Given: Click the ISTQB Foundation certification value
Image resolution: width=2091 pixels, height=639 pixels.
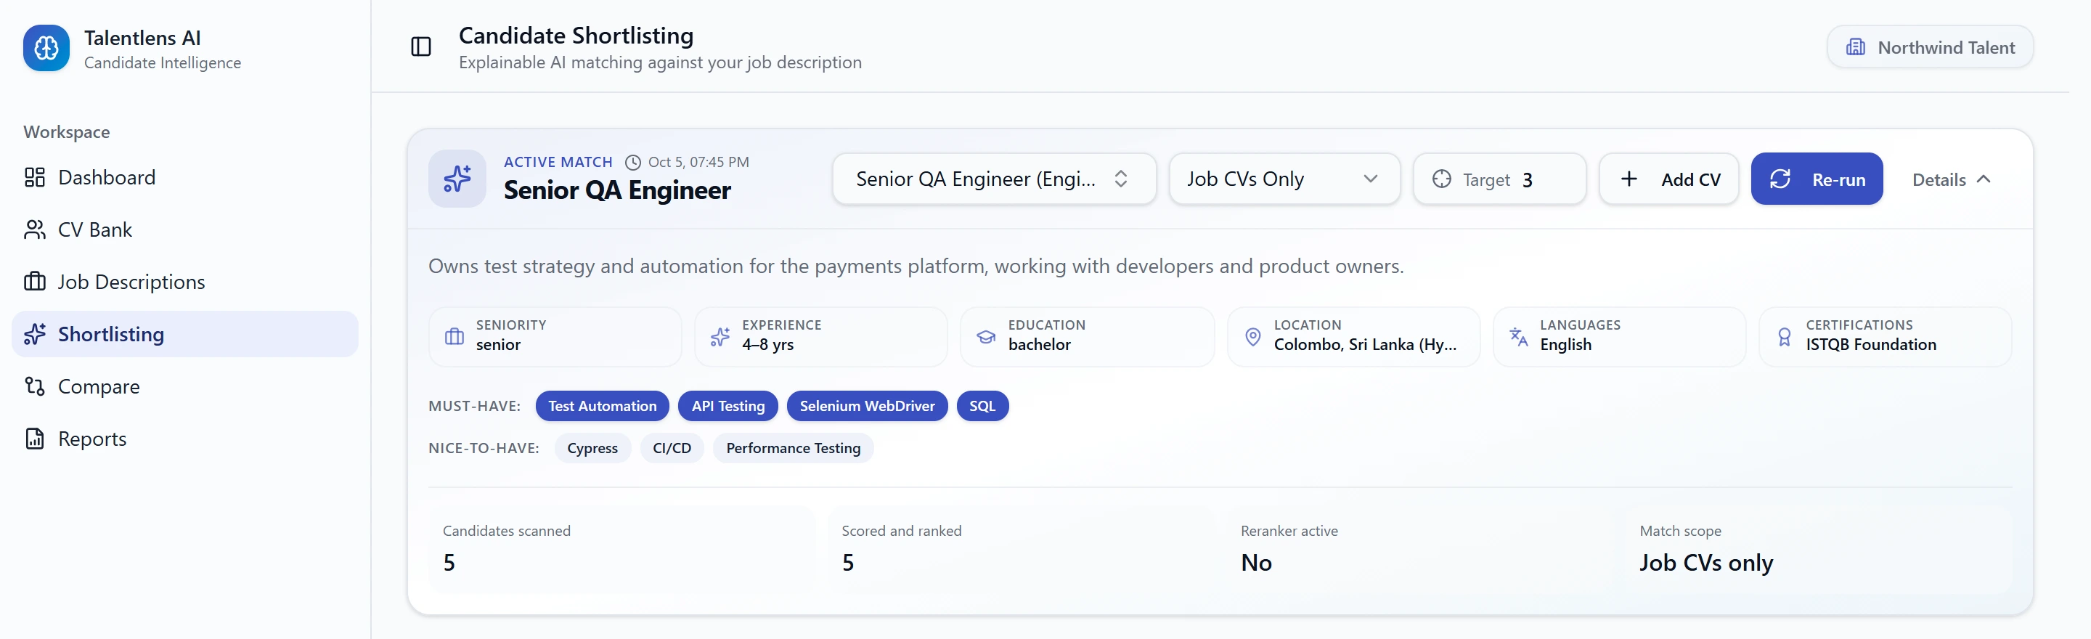Looking at the screenshot, I should (x=1870, y=344).
